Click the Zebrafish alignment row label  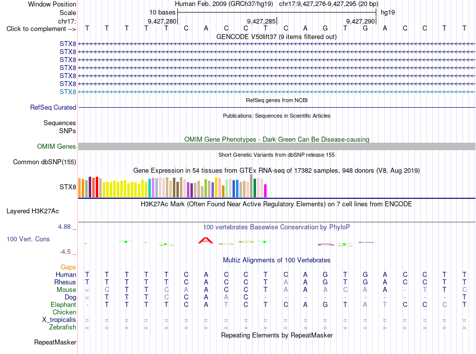tap(63, 327)
